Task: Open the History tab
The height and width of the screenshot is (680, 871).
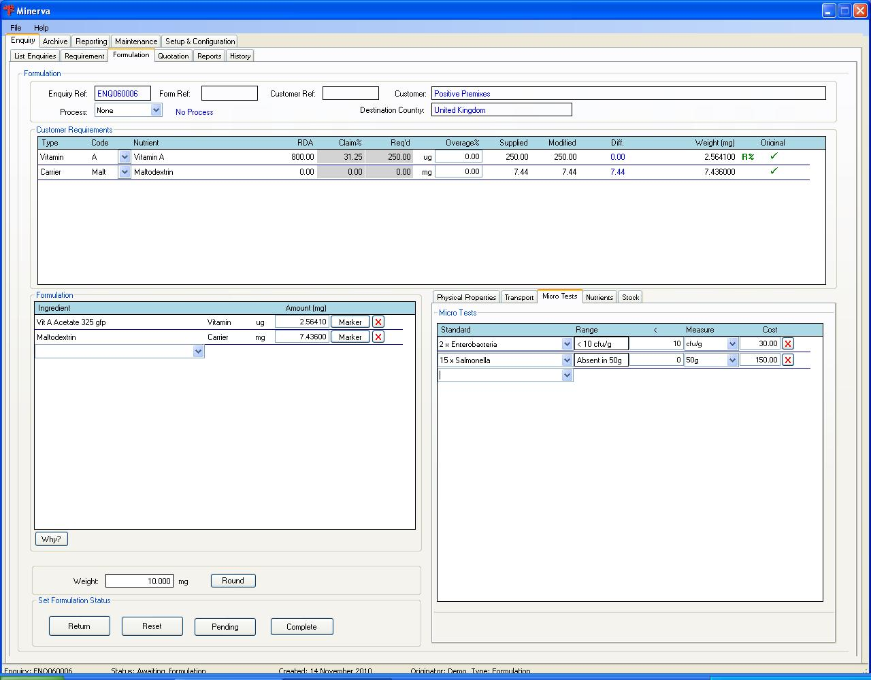Action: pos(240,56)
